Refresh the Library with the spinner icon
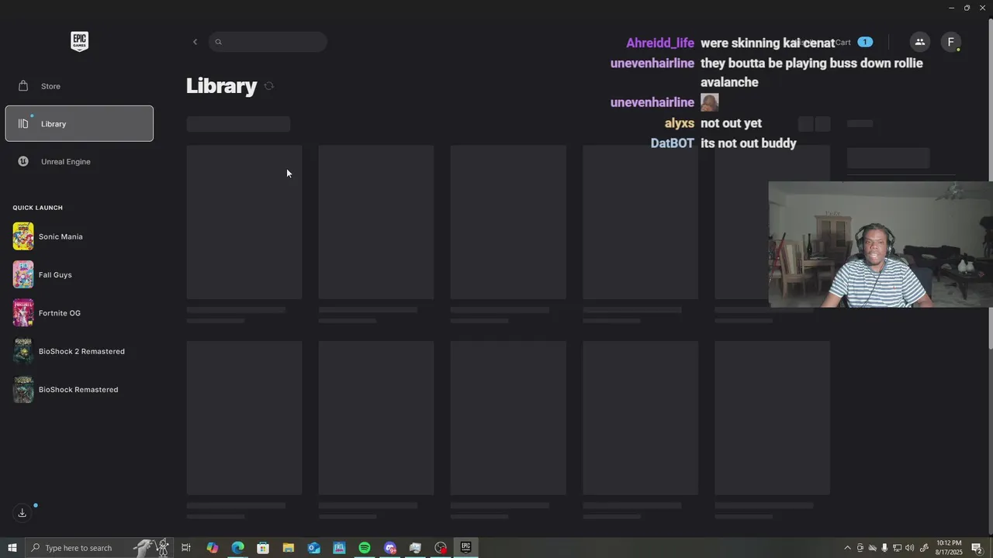This screenshot has width=993, height=558. coord(269,86)
